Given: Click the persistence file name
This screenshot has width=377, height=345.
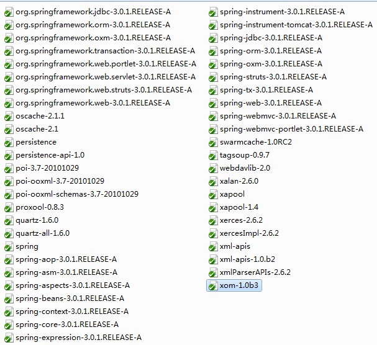Looking at the screenshot, I should click(x=36, y=142).
